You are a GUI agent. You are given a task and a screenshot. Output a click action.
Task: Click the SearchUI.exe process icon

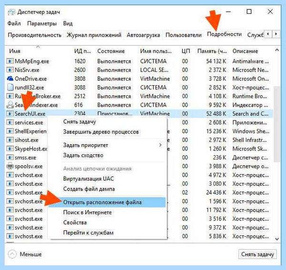(x=10, y=113)
